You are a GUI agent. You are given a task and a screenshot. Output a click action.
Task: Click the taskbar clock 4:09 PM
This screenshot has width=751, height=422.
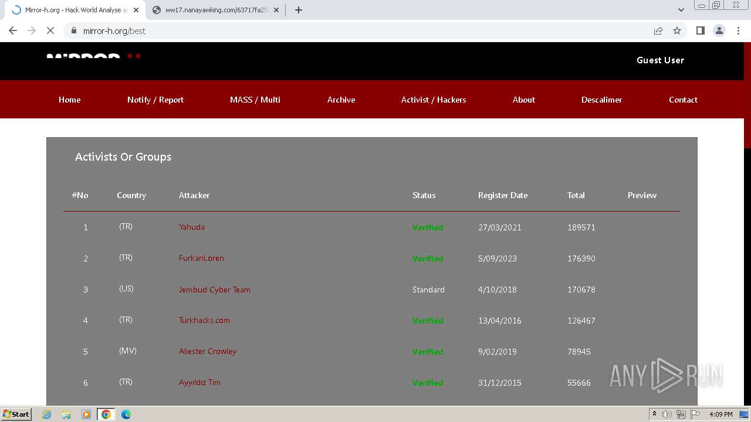pyautogui.click(x=720, y=414)
